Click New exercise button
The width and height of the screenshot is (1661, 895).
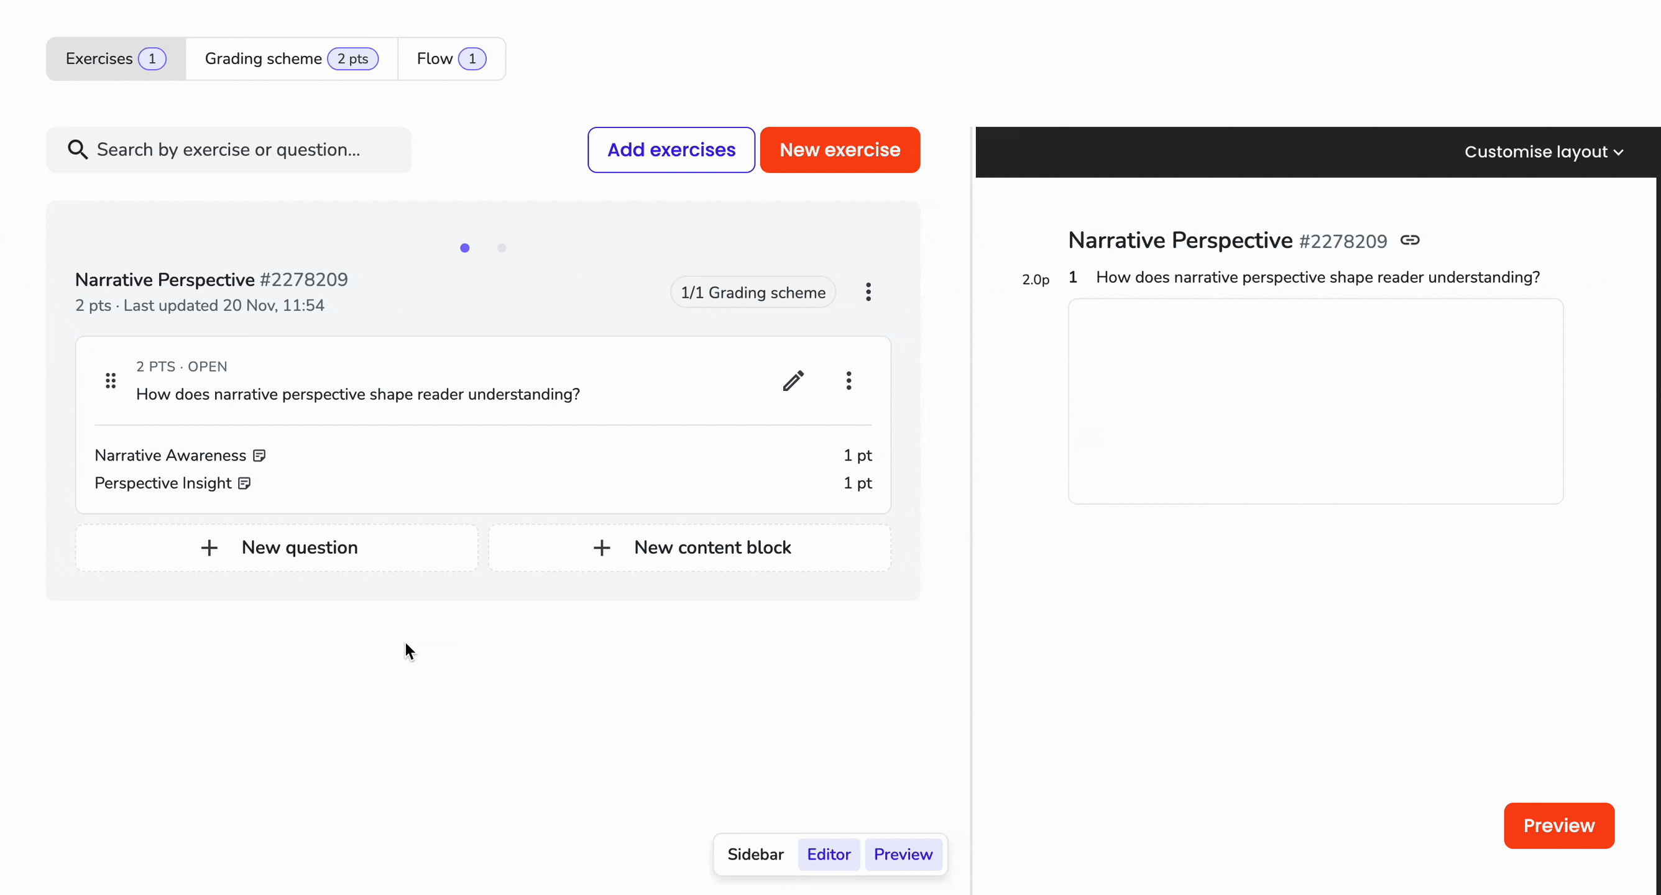click(x=840, y=150)
